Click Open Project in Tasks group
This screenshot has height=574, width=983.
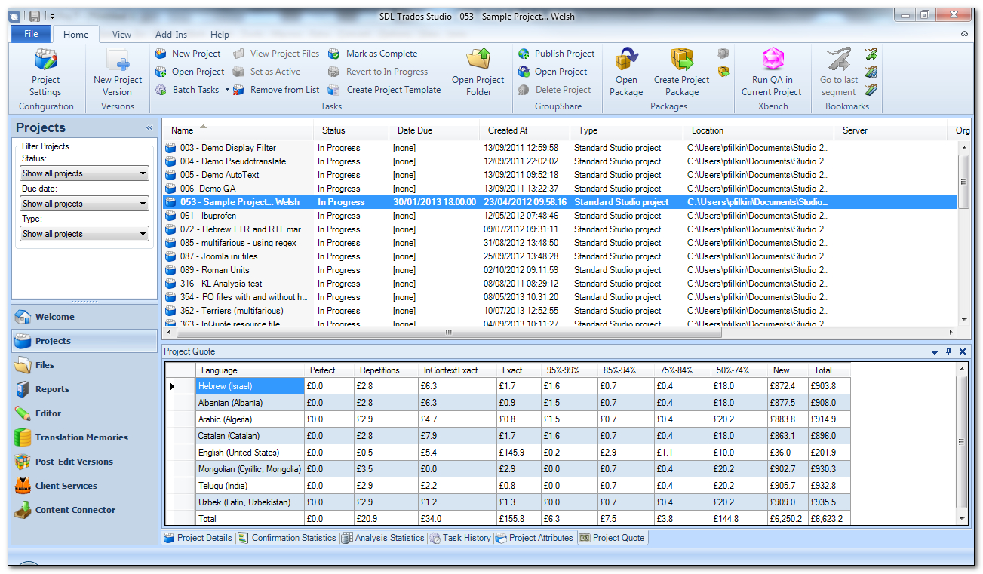pyautogui.click(x=189, y=72)
